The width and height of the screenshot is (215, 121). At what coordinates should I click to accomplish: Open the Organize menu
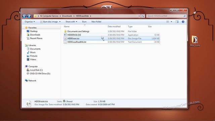click(x=30, y=22)
